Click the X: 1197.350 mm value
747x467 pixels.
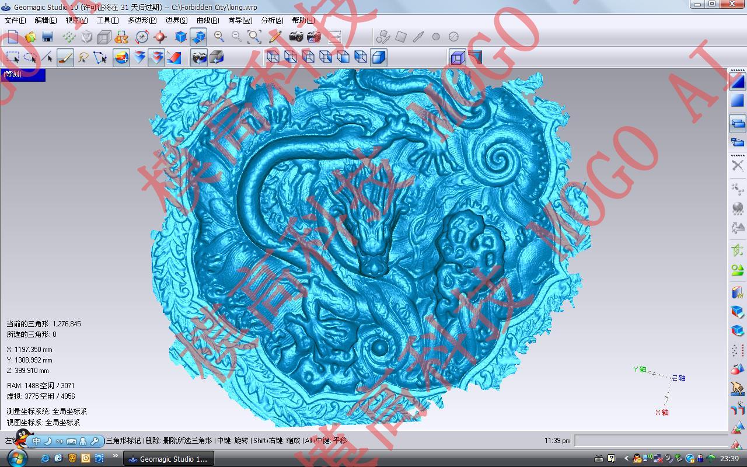(29, 349)
